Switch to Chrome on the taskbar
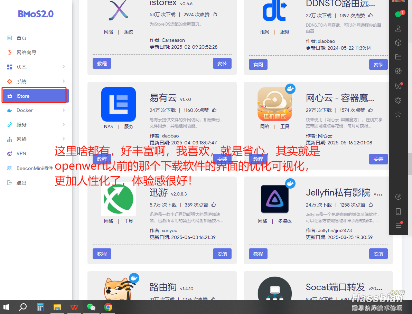Image resolution: width=412 pixels, height=314 pixels. 108,307
